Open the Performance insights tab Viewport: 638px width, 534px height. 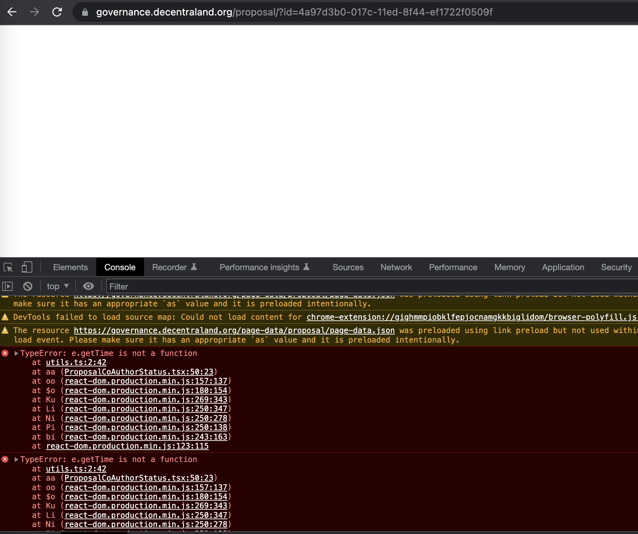click(x=265, y=267)
